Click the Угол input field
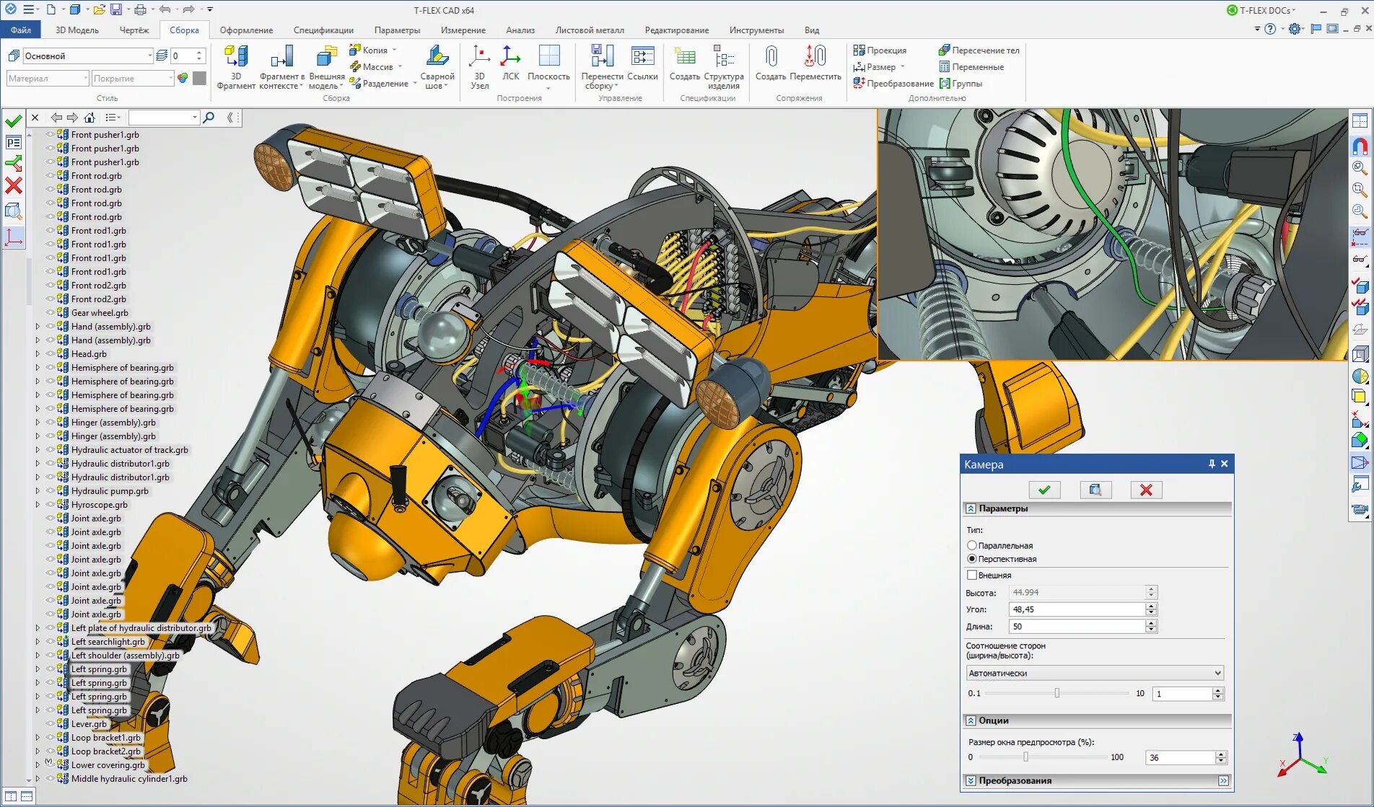Image resolution: width=1374 pixels, height=807 pixels. coord(1077,609)
